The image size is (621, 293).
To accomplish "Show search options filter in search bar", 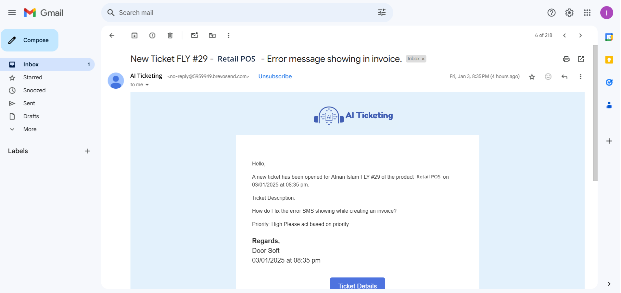I will [x=382, y=13].
